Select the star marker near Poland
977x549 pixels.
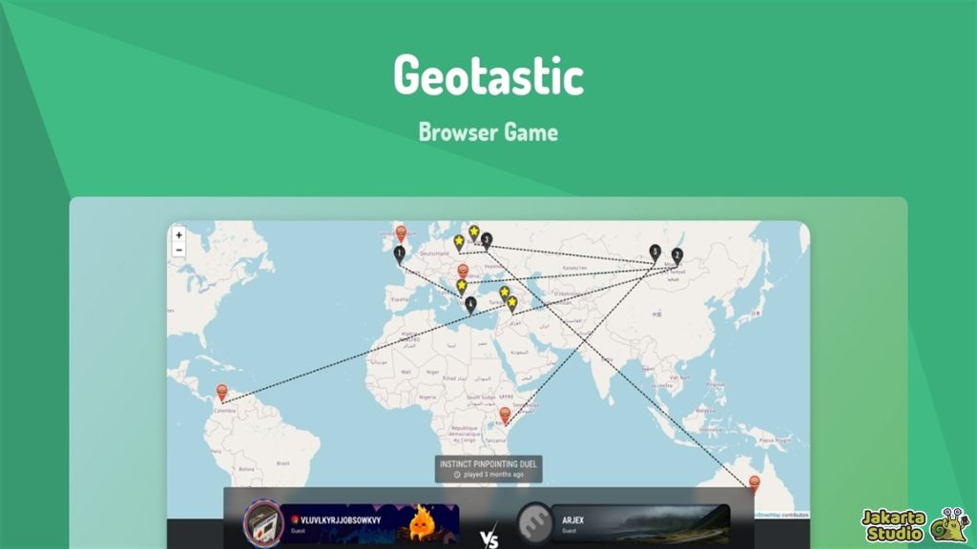(458, 239)
